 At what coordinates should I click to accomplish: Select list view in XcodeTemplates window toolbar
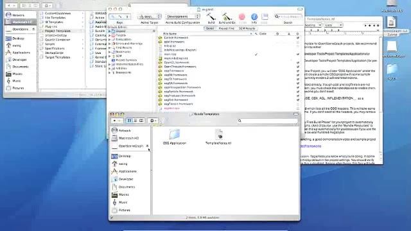136,121
